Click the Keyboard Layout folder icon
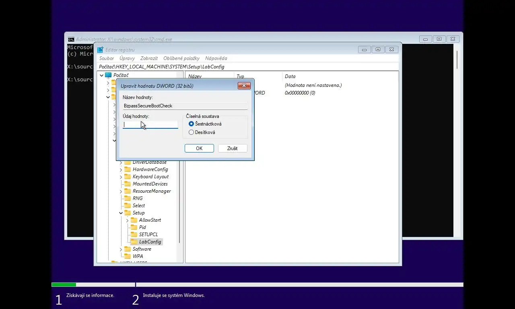 (128, 177)
